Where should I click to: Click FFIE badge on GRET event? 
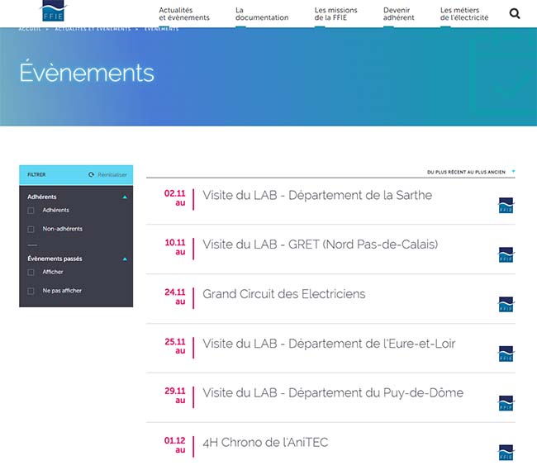(506, 254)
